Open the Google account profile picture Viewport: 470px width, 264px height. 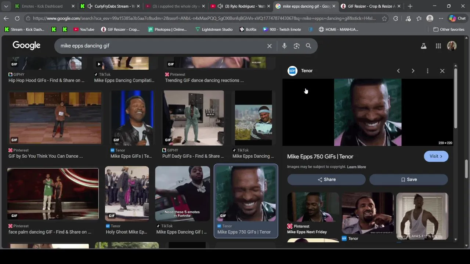coord(452,46)
